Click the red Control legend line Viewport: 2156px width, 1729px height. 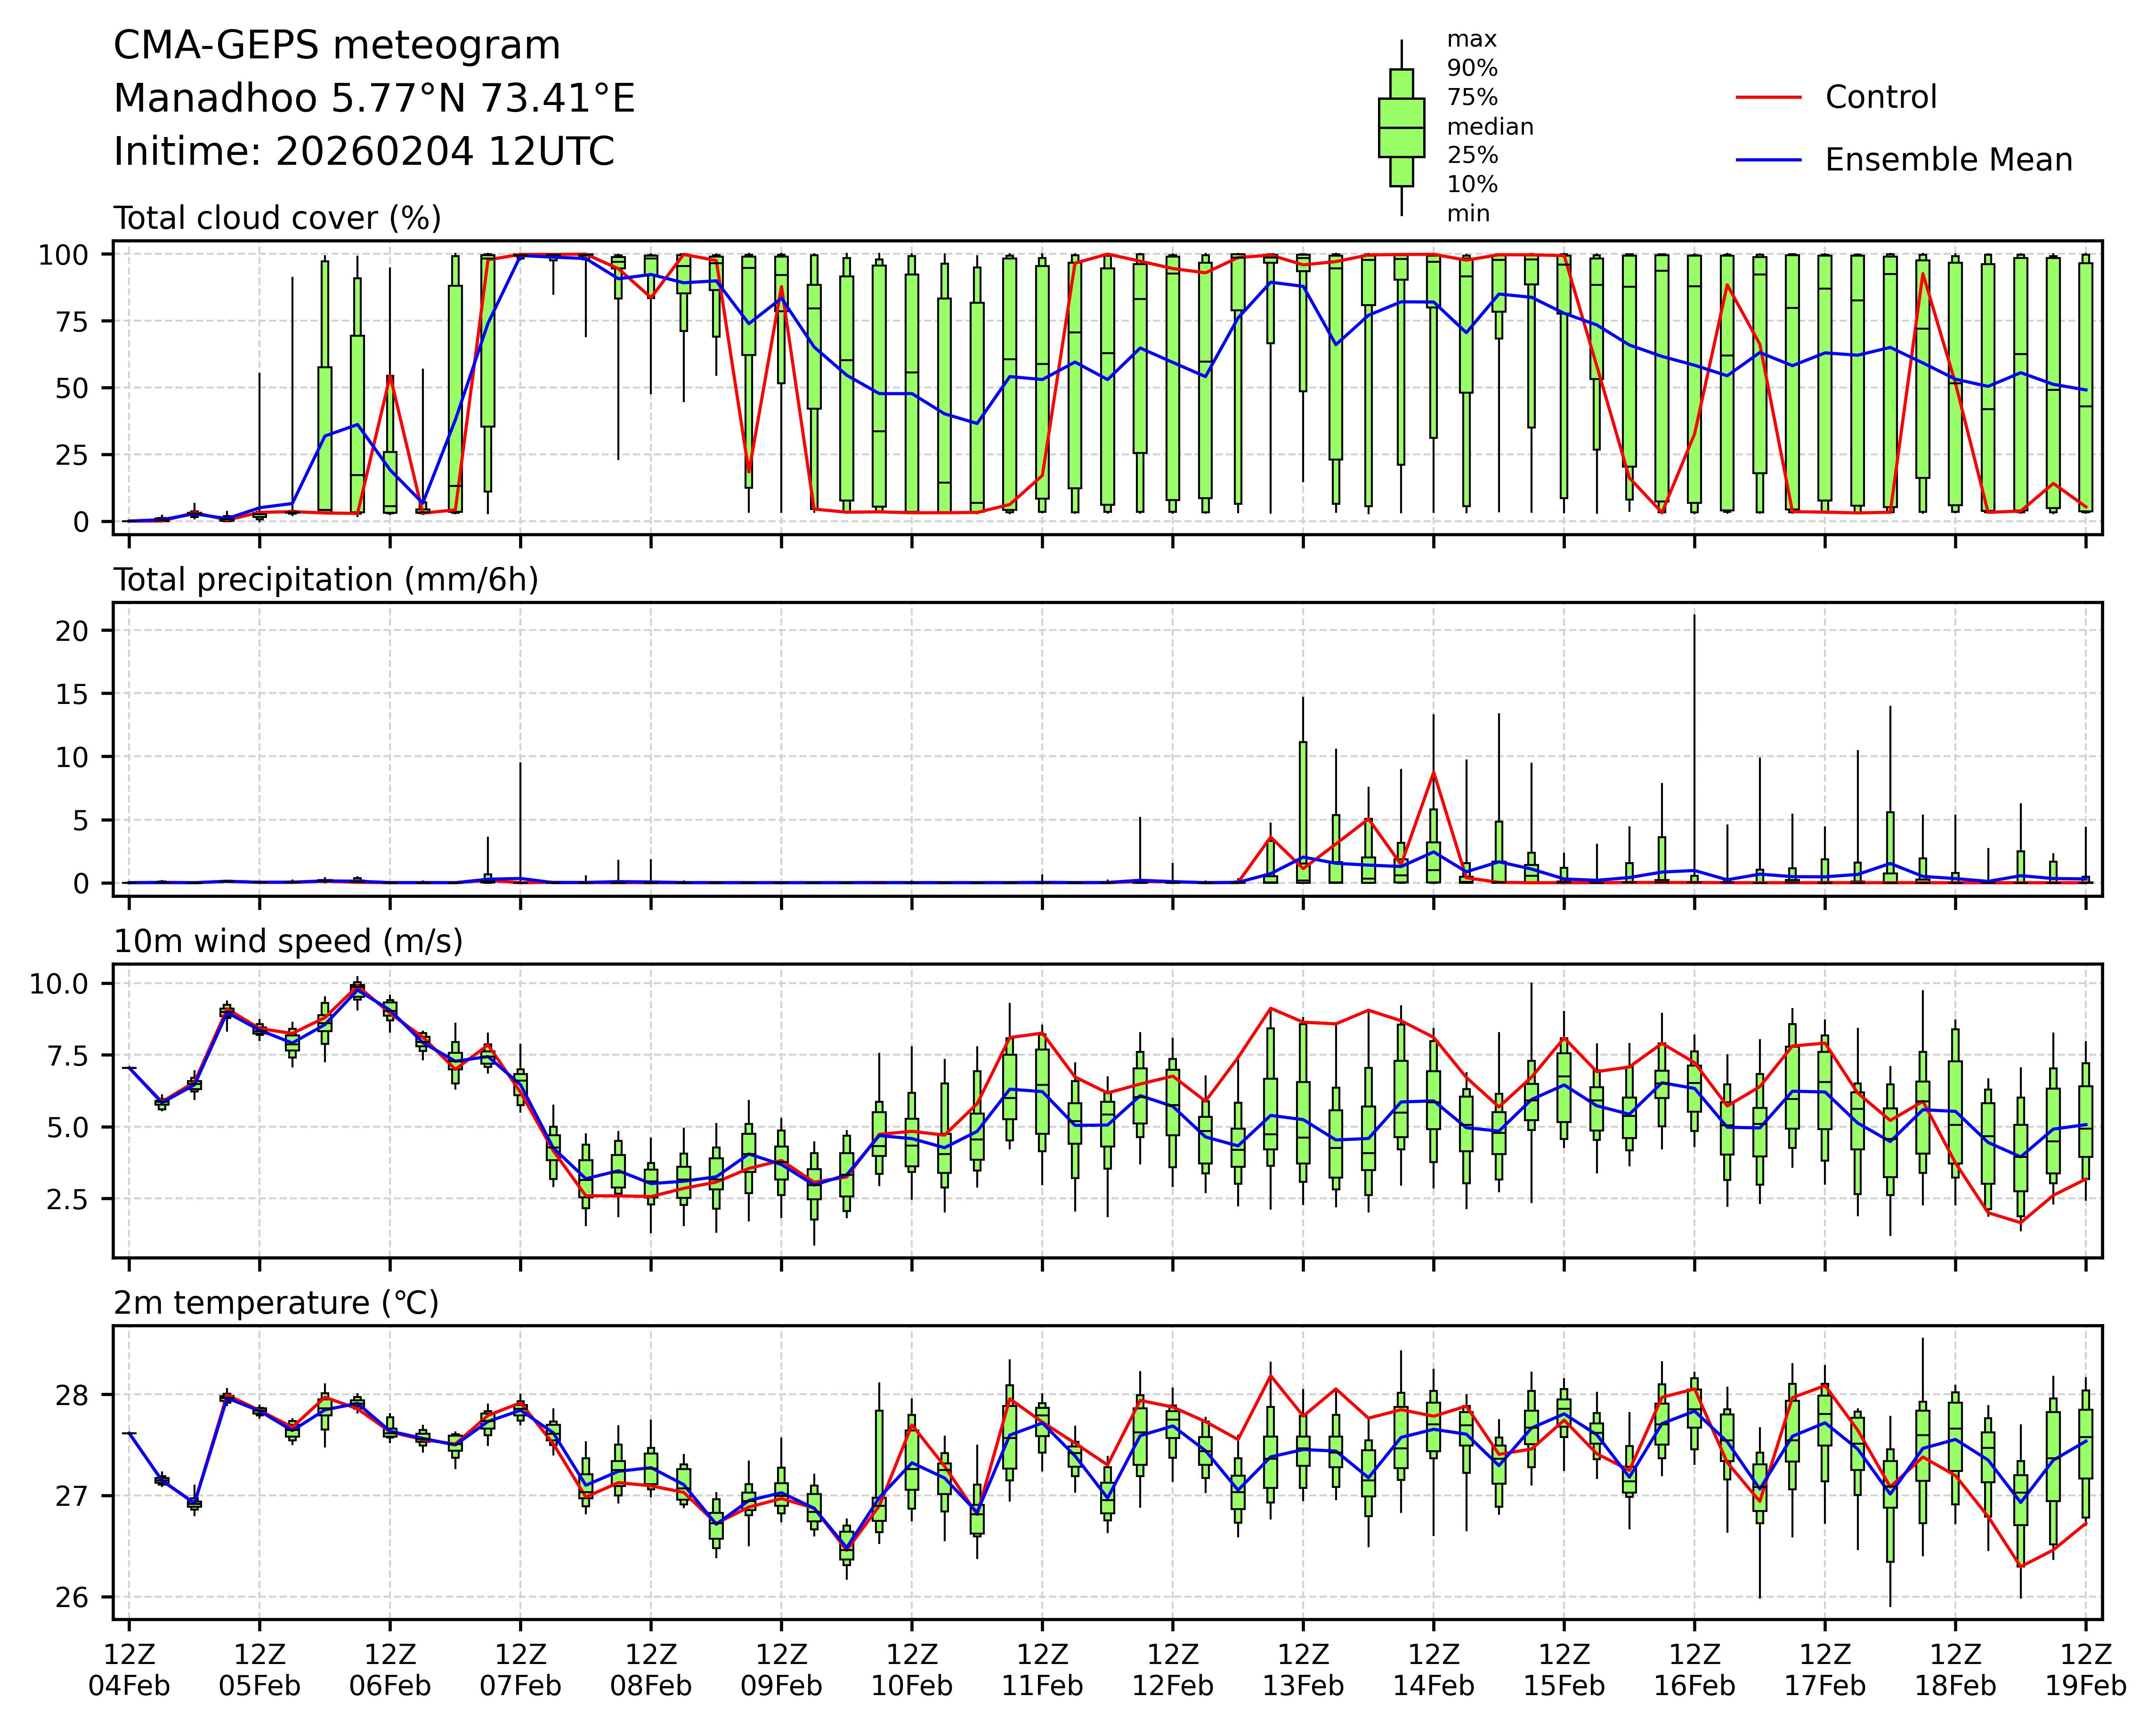pos(1768,98)
